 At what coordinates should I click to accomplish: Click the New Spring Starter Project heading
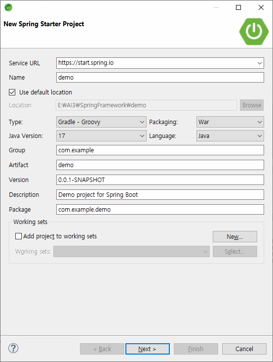coord(44,24)
